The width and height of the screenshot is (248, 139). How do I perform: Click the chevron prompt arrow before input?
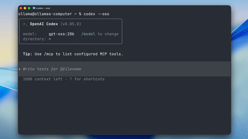click(20, 69)
